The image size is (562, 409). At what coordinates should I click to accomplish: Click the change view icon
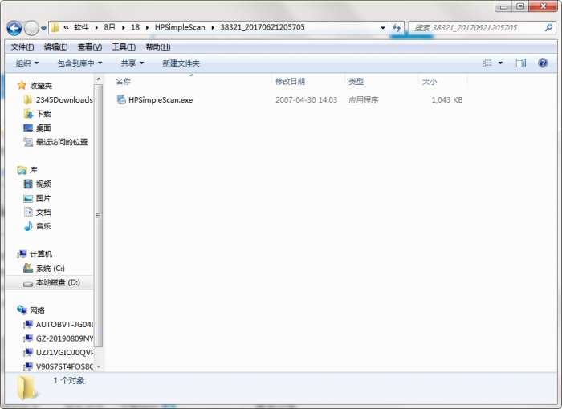(487, 63)
